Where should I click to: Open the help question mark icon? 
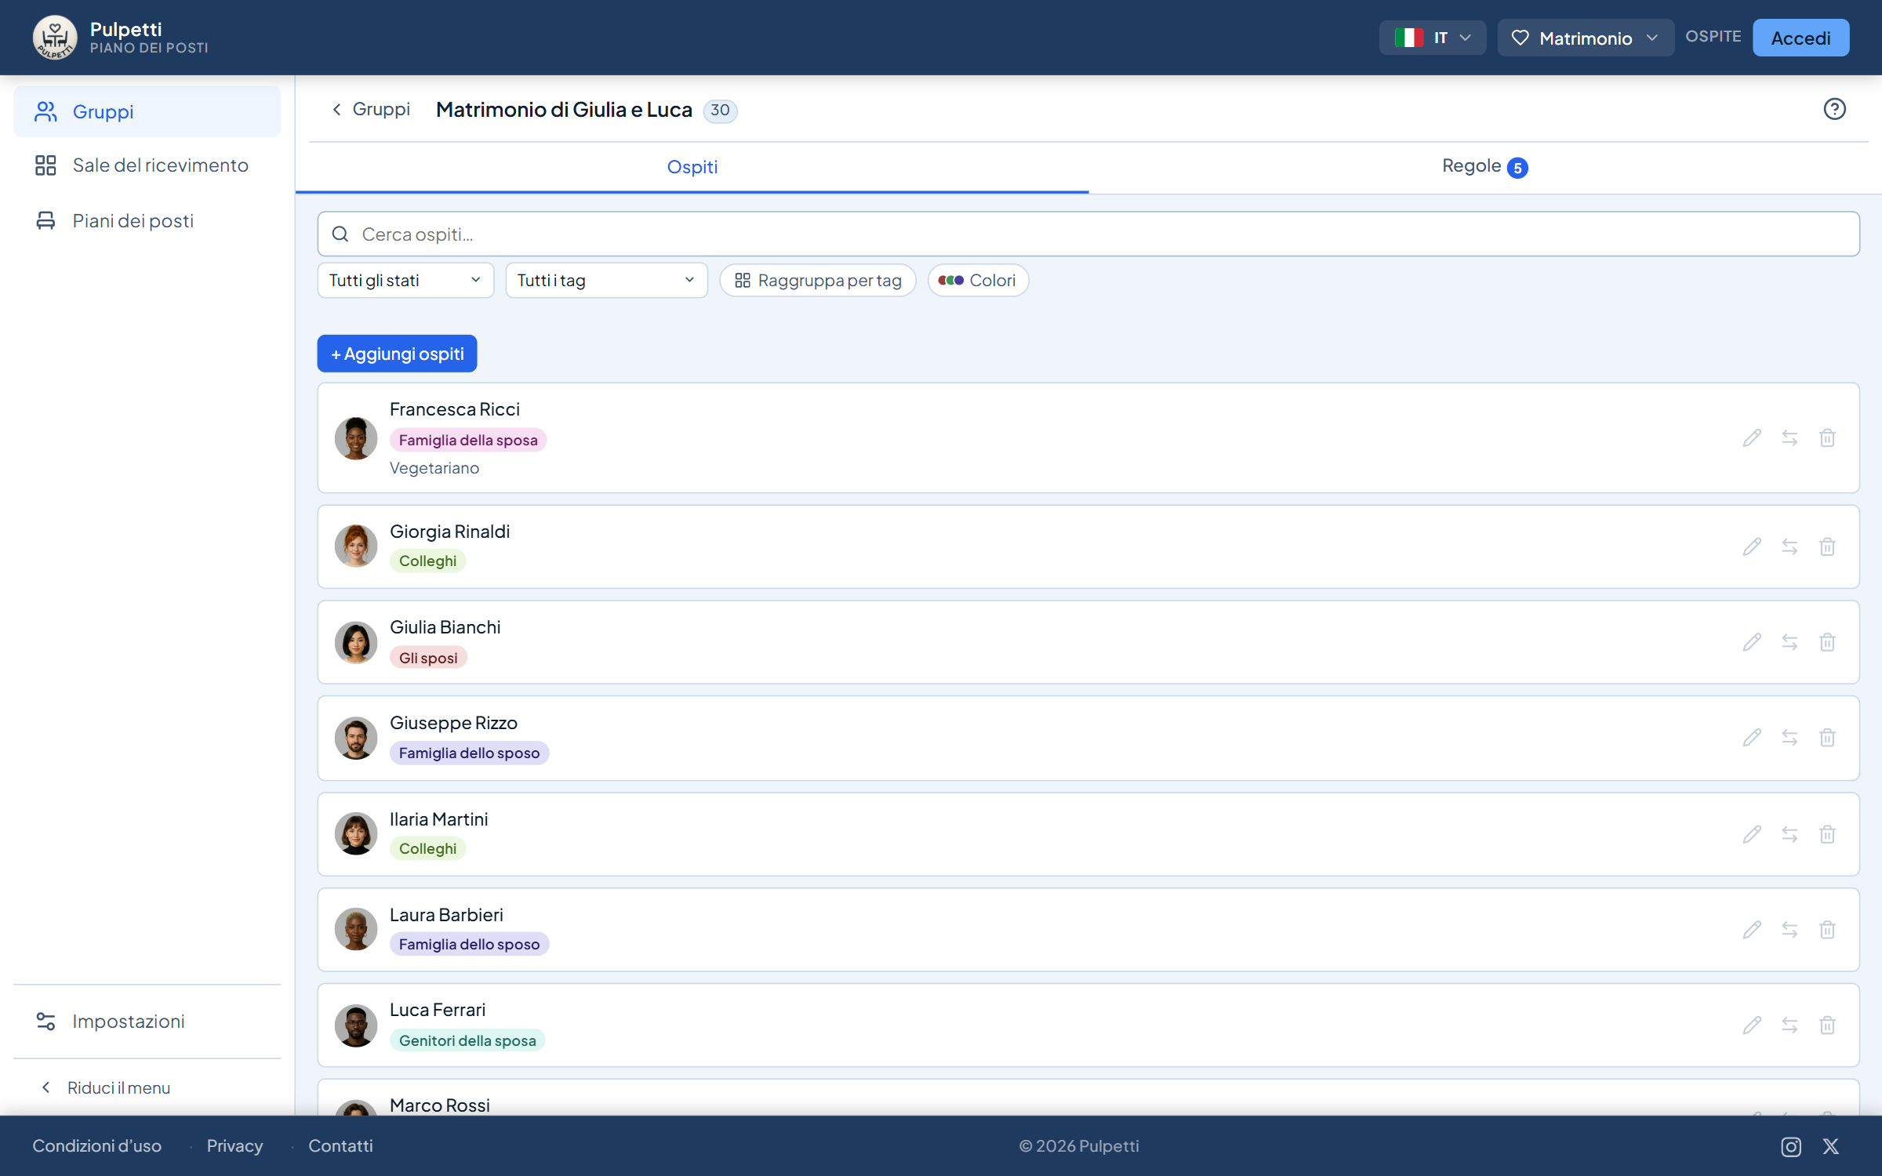coord(1834,109)
